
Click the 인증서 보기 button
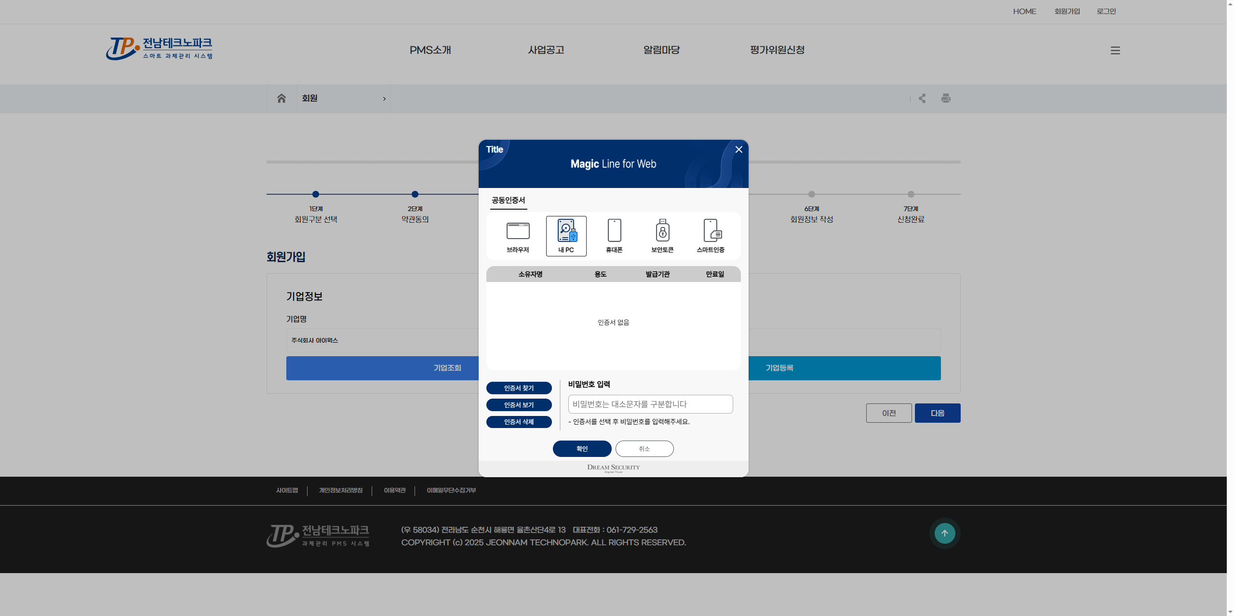coord(519,405)
